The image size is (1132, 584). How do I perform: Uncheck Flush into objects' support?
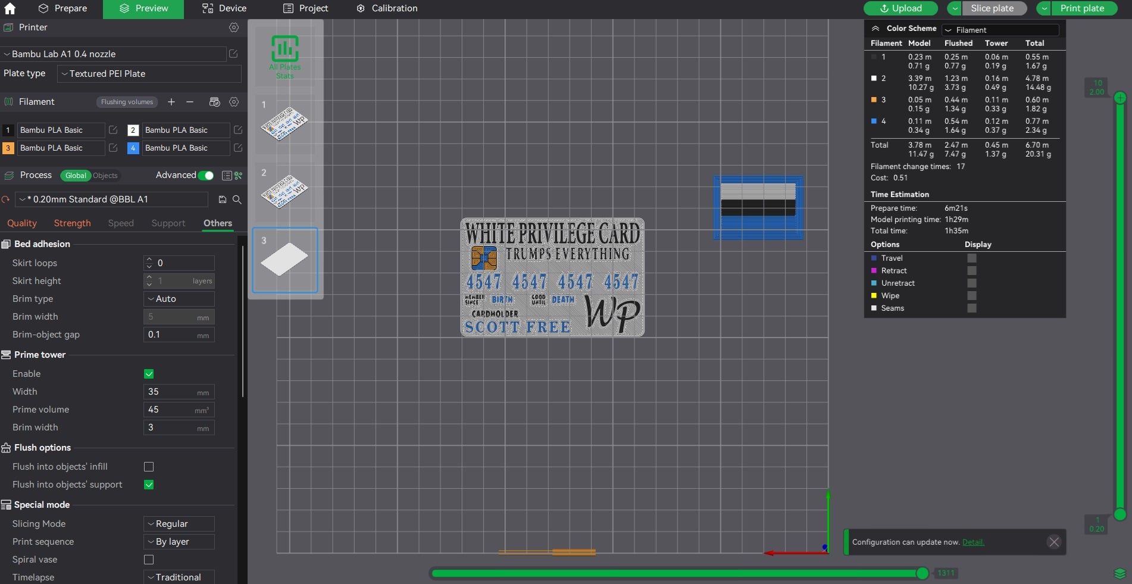[x=149, y=485]
